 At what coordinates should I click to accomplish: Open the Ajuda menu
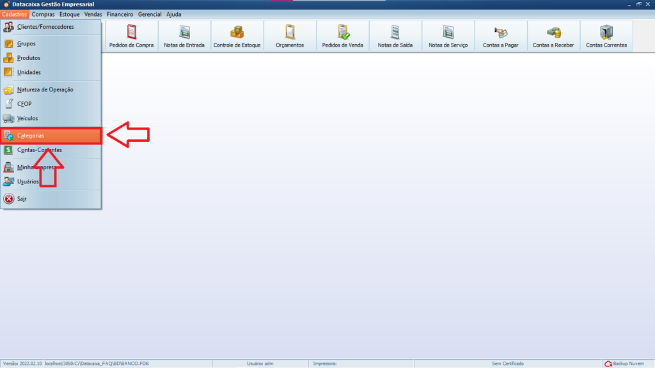tap(173, 14)
